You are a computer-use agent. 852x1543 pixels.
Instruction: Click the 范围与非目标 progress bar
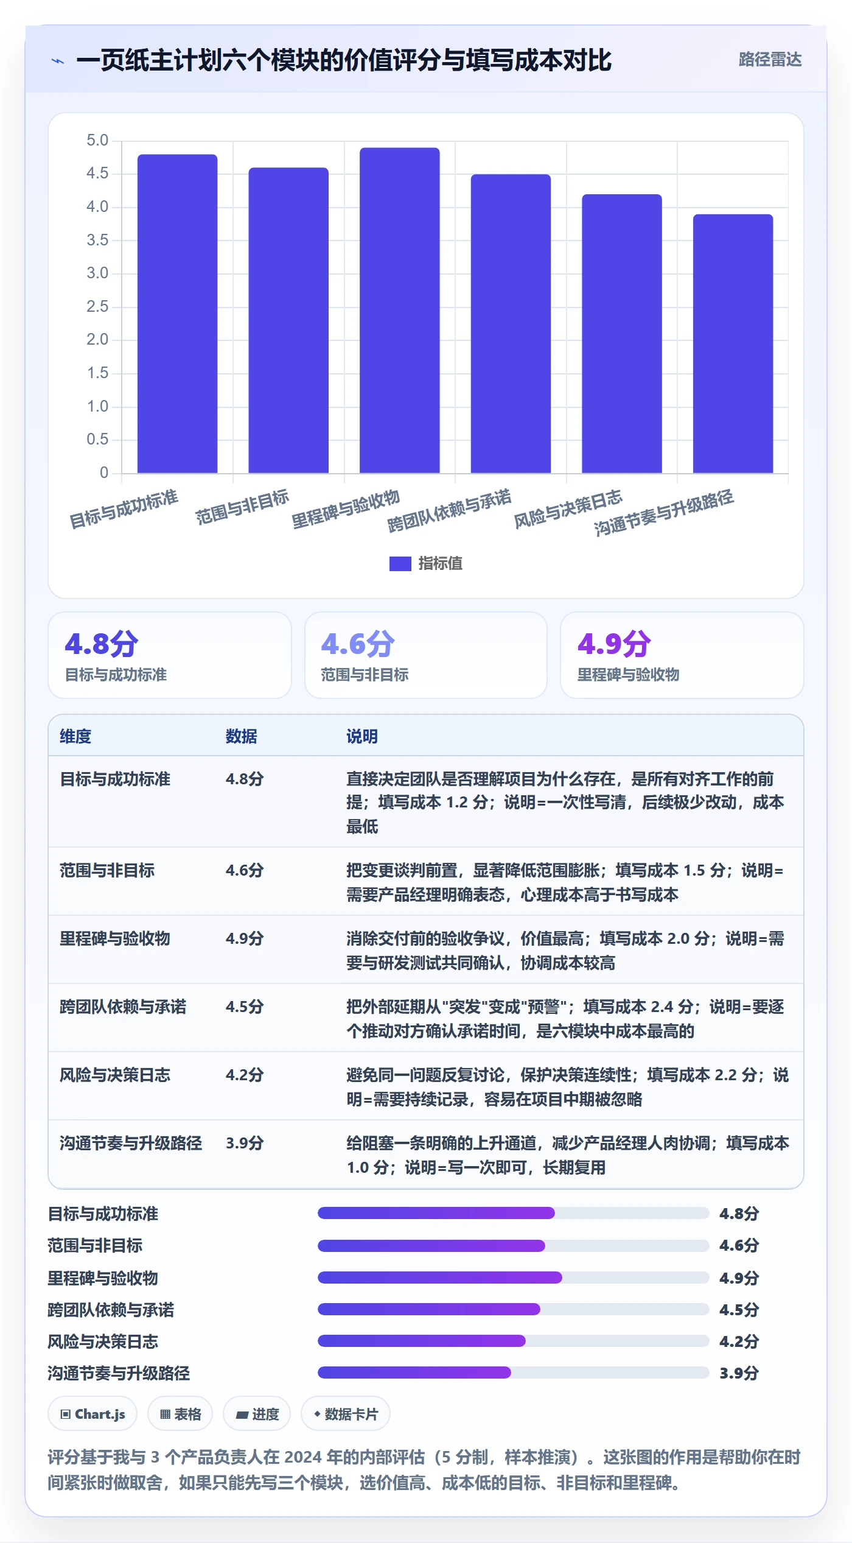tap(513, 1245)
